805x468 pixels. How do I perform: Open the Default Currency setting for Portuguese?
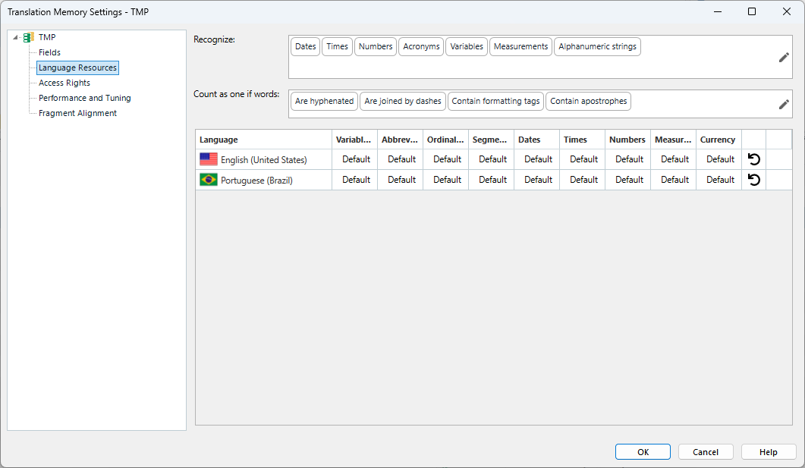click(x=719, y=180)
